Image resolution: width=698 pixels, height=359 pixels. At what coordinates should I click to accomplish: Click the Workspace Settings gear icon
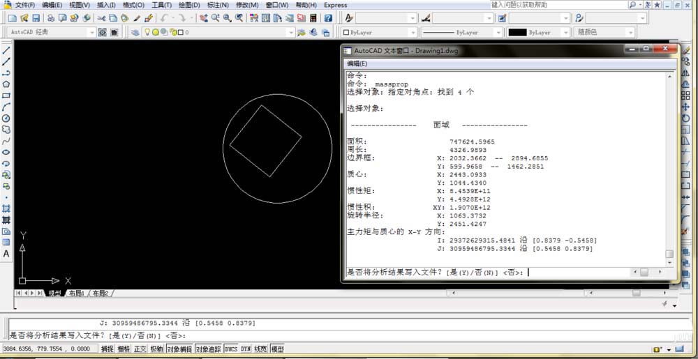coord(103,33)
